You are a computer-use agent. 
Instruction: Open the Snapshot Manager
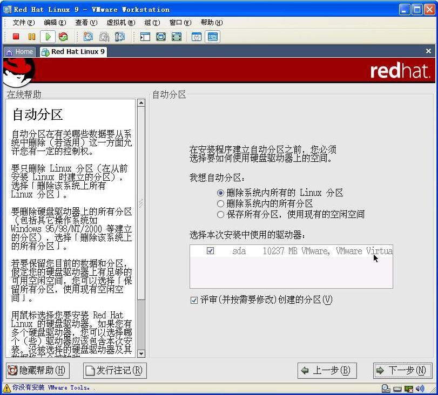[119, 37]
